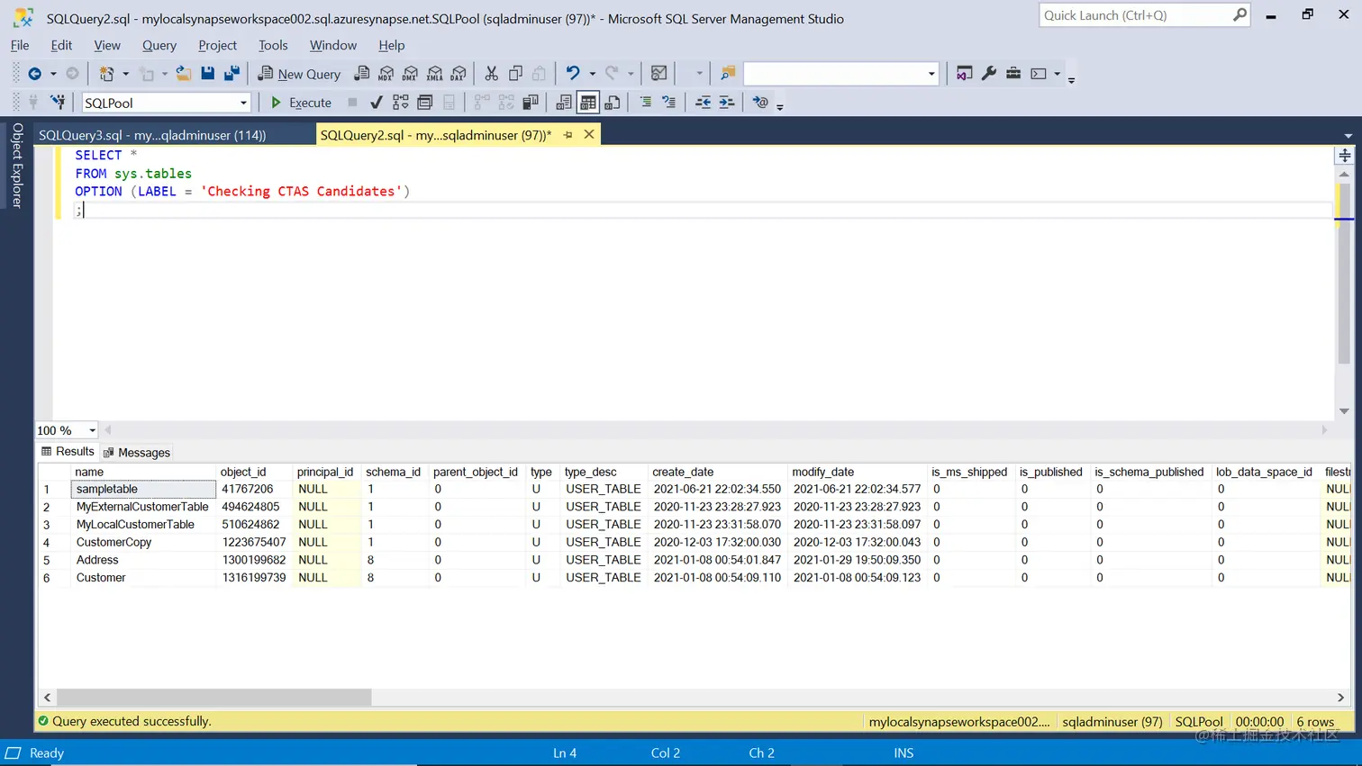The width and height of the screenshot is (1362, 766).
Task: Click the Undo arrow icon
Action: click(573, 74)
